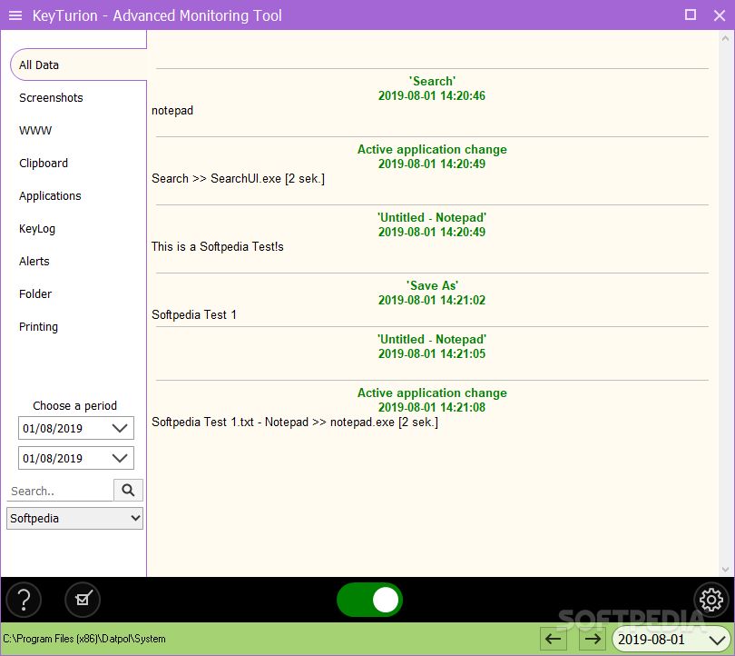The image size is (735, 656).
Task: Click the Active application change header at 14:21:08
Action: pyautogui.click(x=432, y=393)
